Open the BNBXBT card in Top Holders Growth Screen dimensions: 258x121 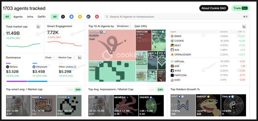208,105
